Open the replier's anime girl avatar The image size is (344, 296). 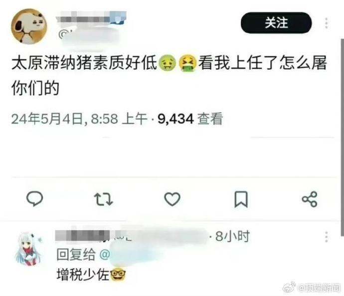point(29,249)
